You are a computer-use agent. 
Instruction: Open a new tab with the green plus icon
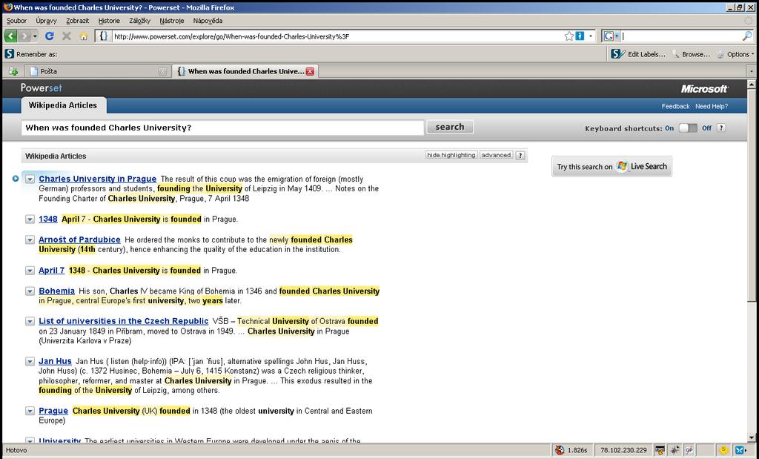click(x=13, y=71)
